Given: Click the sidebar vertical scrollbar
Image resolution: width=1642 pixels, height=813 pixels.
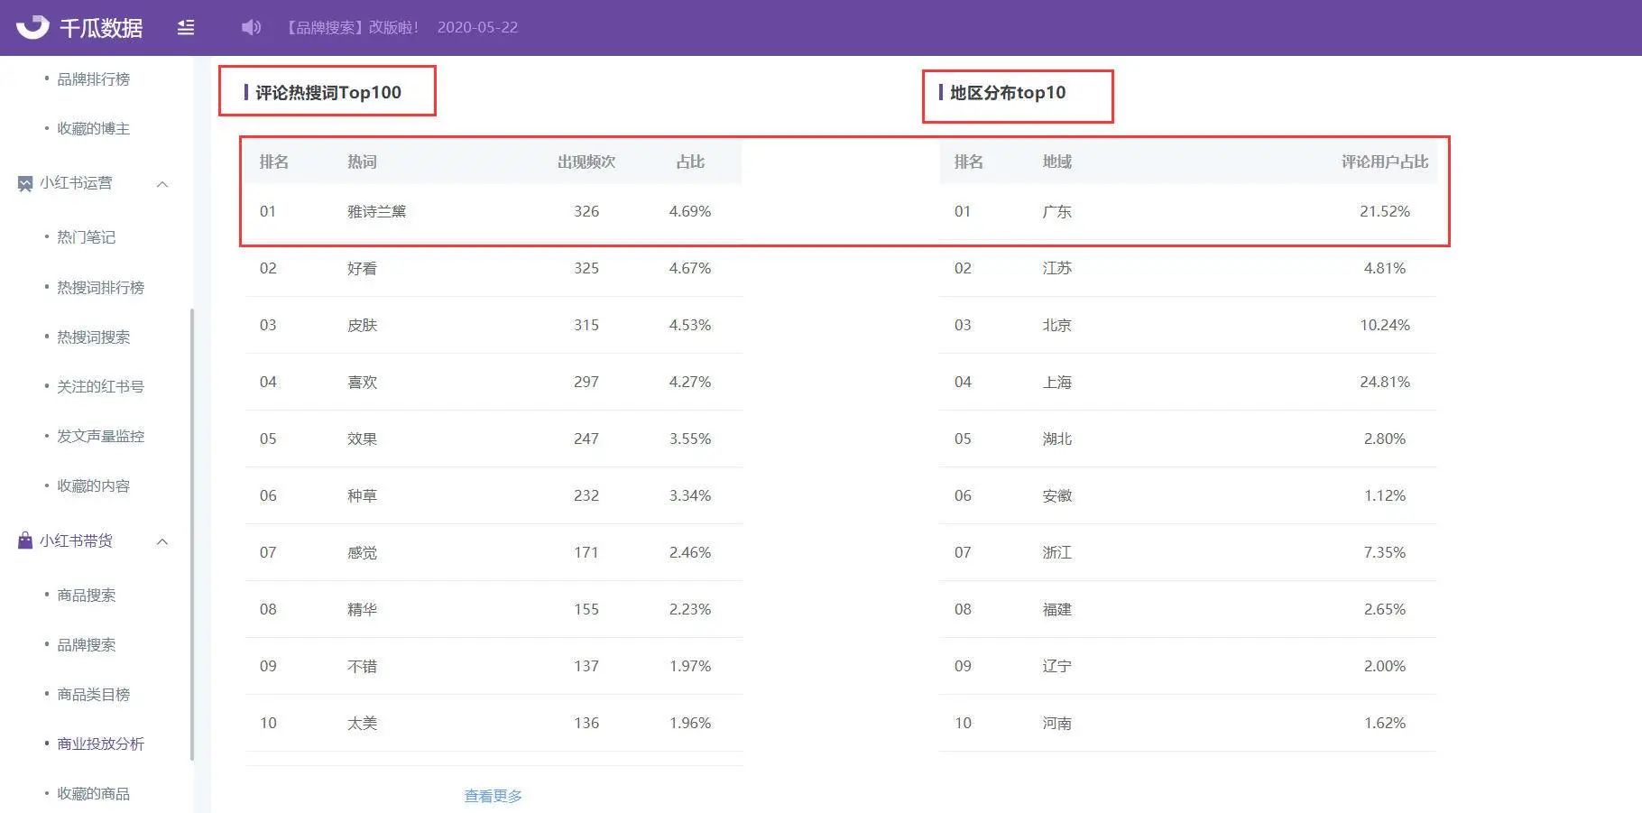Looking at the screenshot, I should tap(191, 534).
